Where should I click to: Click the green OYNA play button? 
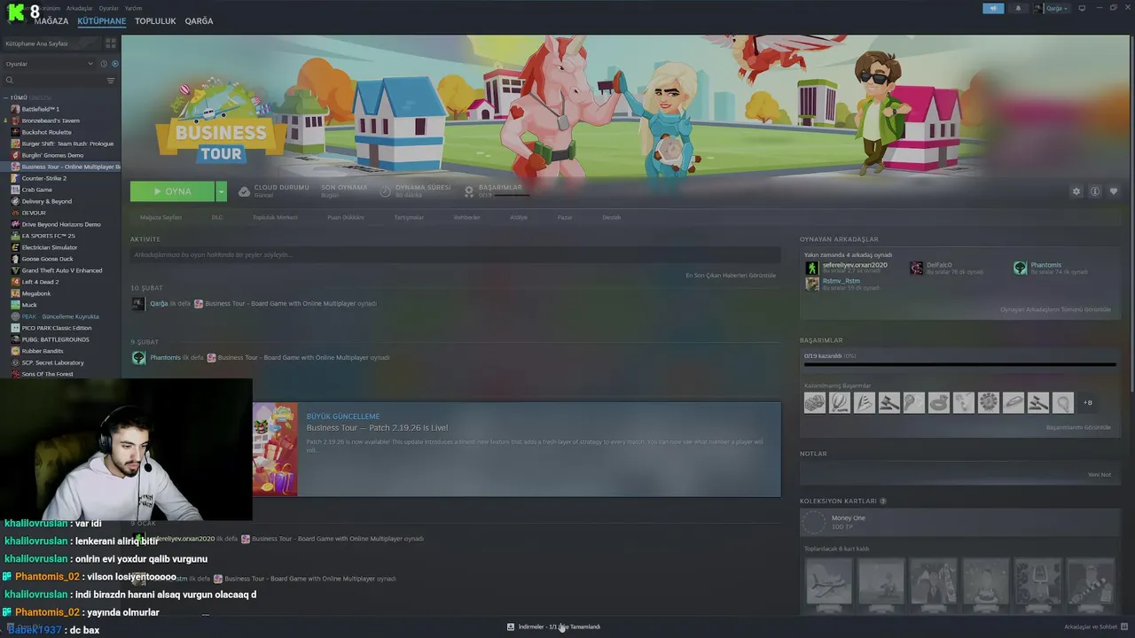(172, 191)
